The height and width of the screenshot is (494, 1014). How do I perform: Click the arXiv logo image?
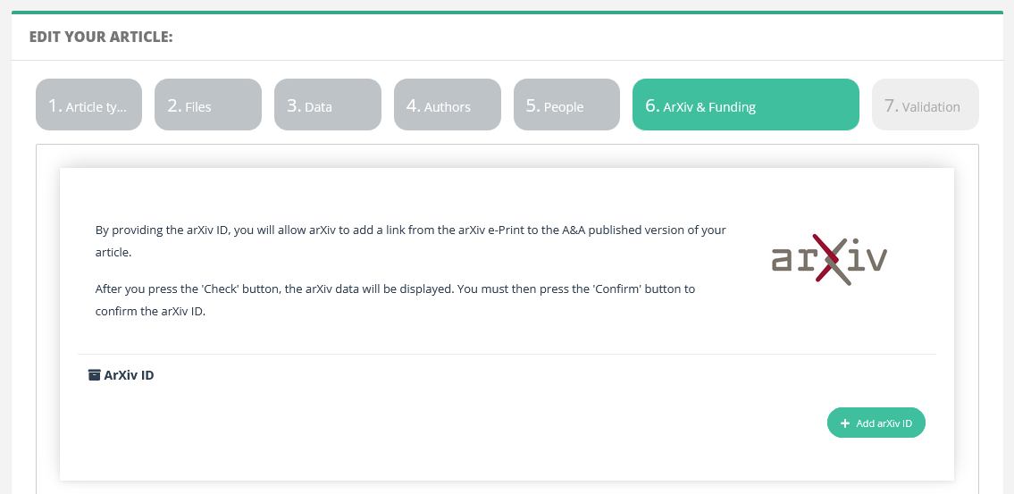(x=830, y=259)
